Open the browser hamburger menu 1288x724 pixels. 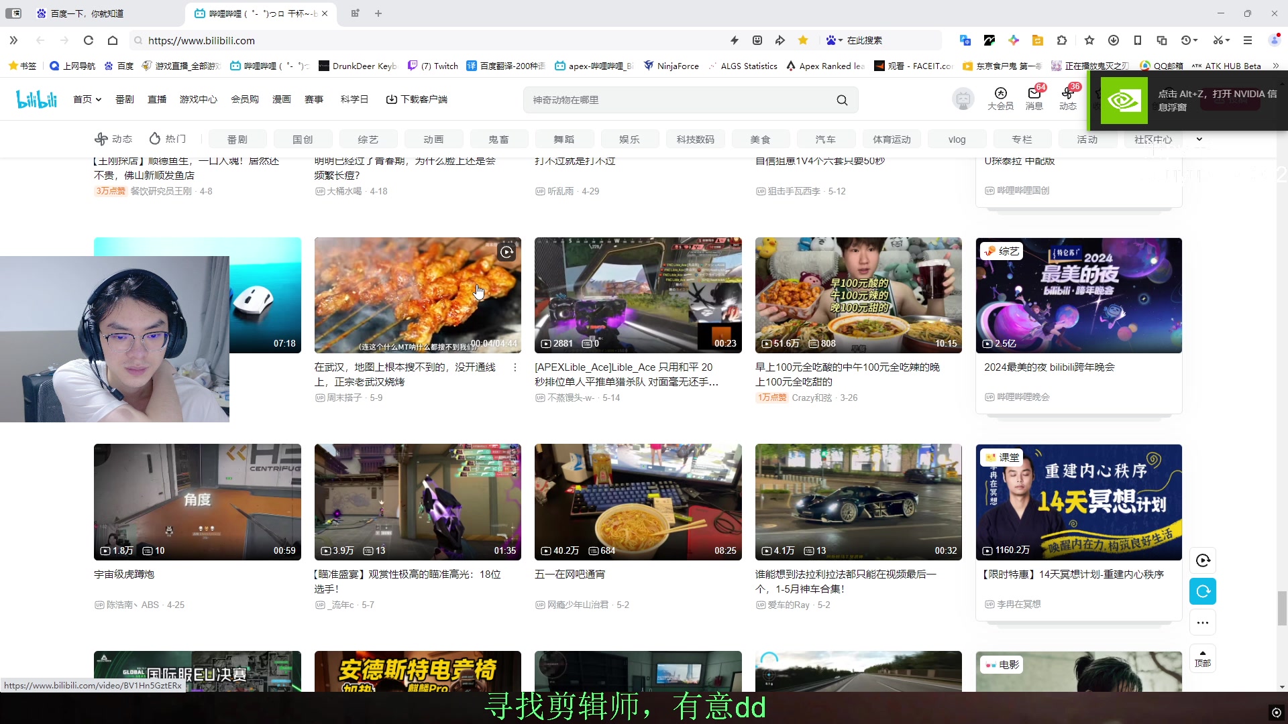1248,40
